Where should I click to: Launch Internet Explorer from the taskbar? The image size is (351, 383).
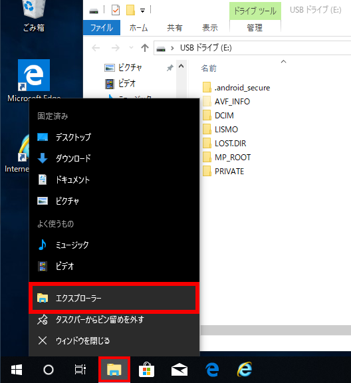click(245, 370)
